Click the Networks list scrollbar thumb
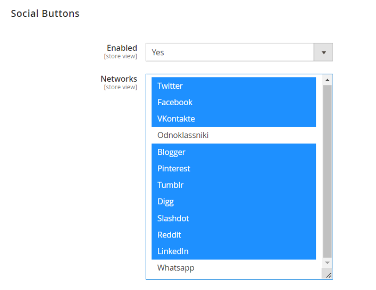The height and width of the screenshot is (290, 376). point(327,171)
